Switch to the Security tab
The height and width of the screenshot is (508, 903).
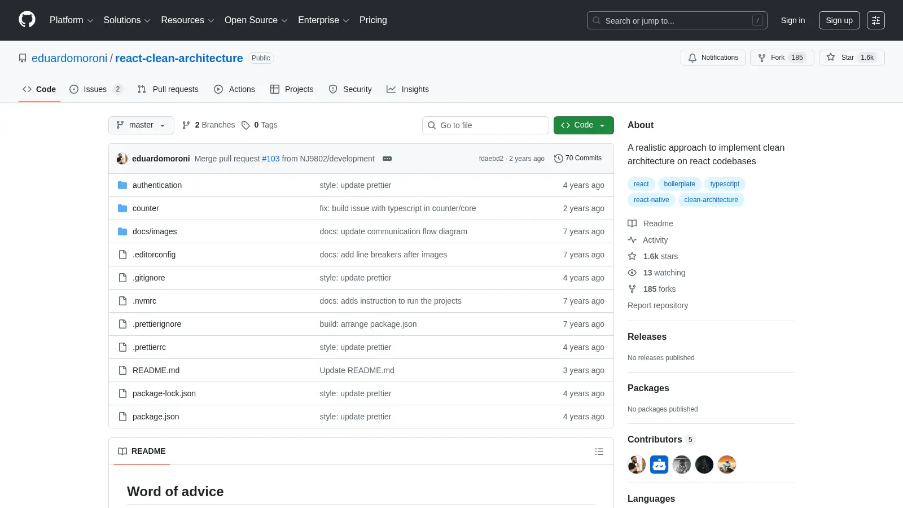[350, 89]
